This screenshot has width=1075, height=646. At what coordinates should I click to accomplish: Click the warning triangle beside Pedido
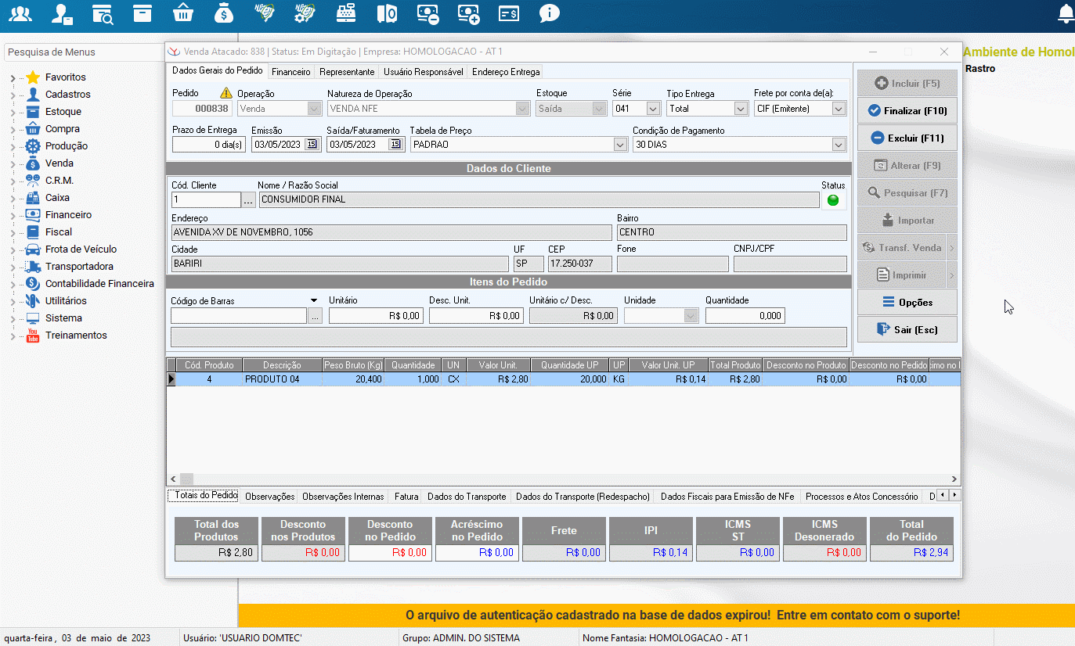(x=226, y=93)
